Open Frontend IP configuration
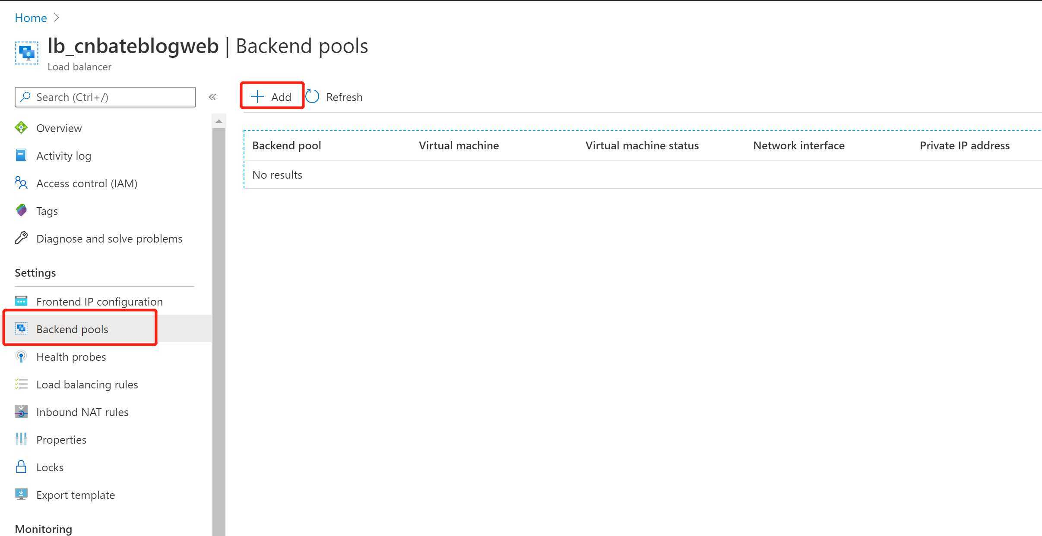This screenshot has height=536, width=1042. pyautogui.click(x=99, y=302)
